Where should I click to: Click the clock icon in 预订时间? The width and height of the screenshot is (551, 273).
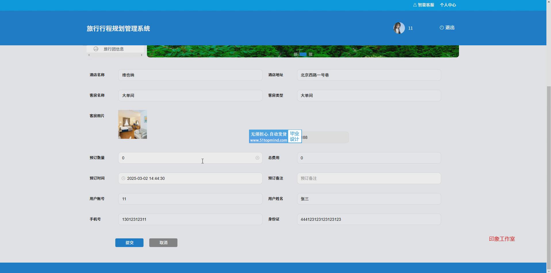click(123, 178)
